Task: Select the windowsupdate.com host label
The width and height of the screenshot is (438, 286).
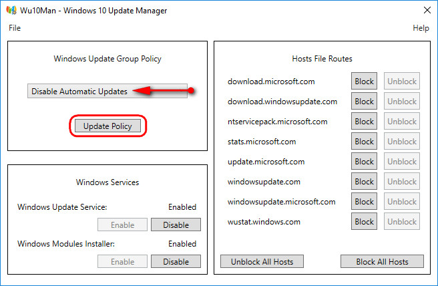Action: 264,182
